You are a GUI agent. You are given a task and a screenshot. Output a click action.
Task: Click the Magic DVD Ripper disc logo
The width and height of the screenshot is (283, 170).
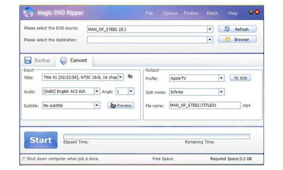(x=28, y=12)
